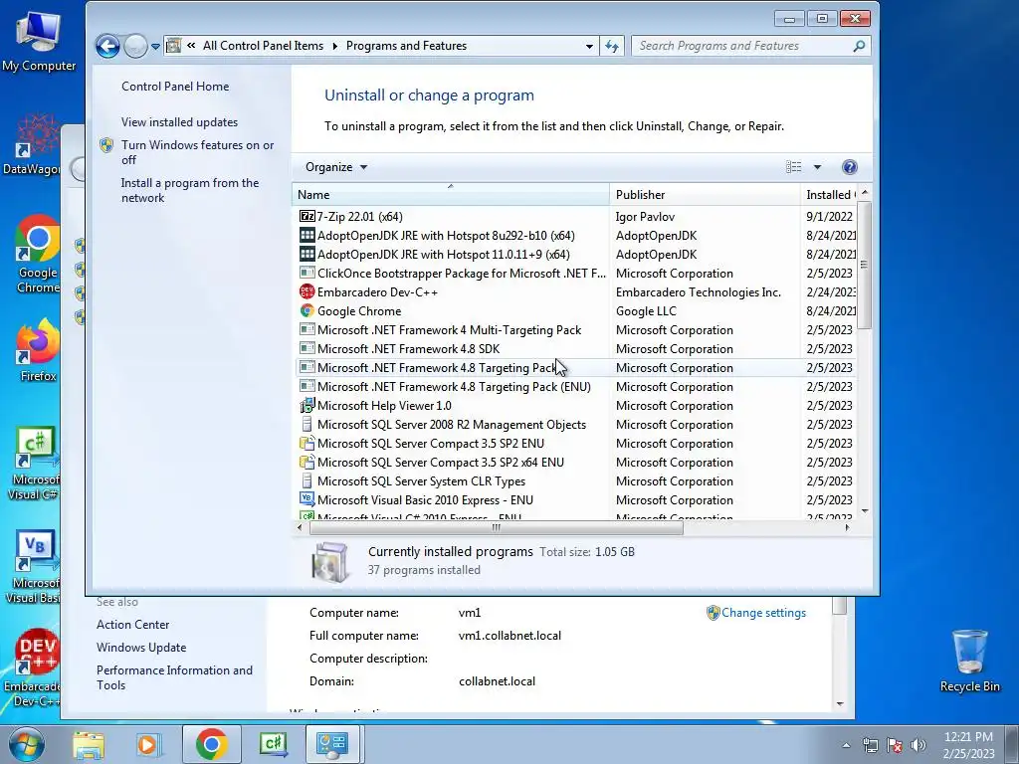This screenshot has height=764, width=1019.
Task: Open the Organize dropdown menu
Action: click(x=336, y=167)
